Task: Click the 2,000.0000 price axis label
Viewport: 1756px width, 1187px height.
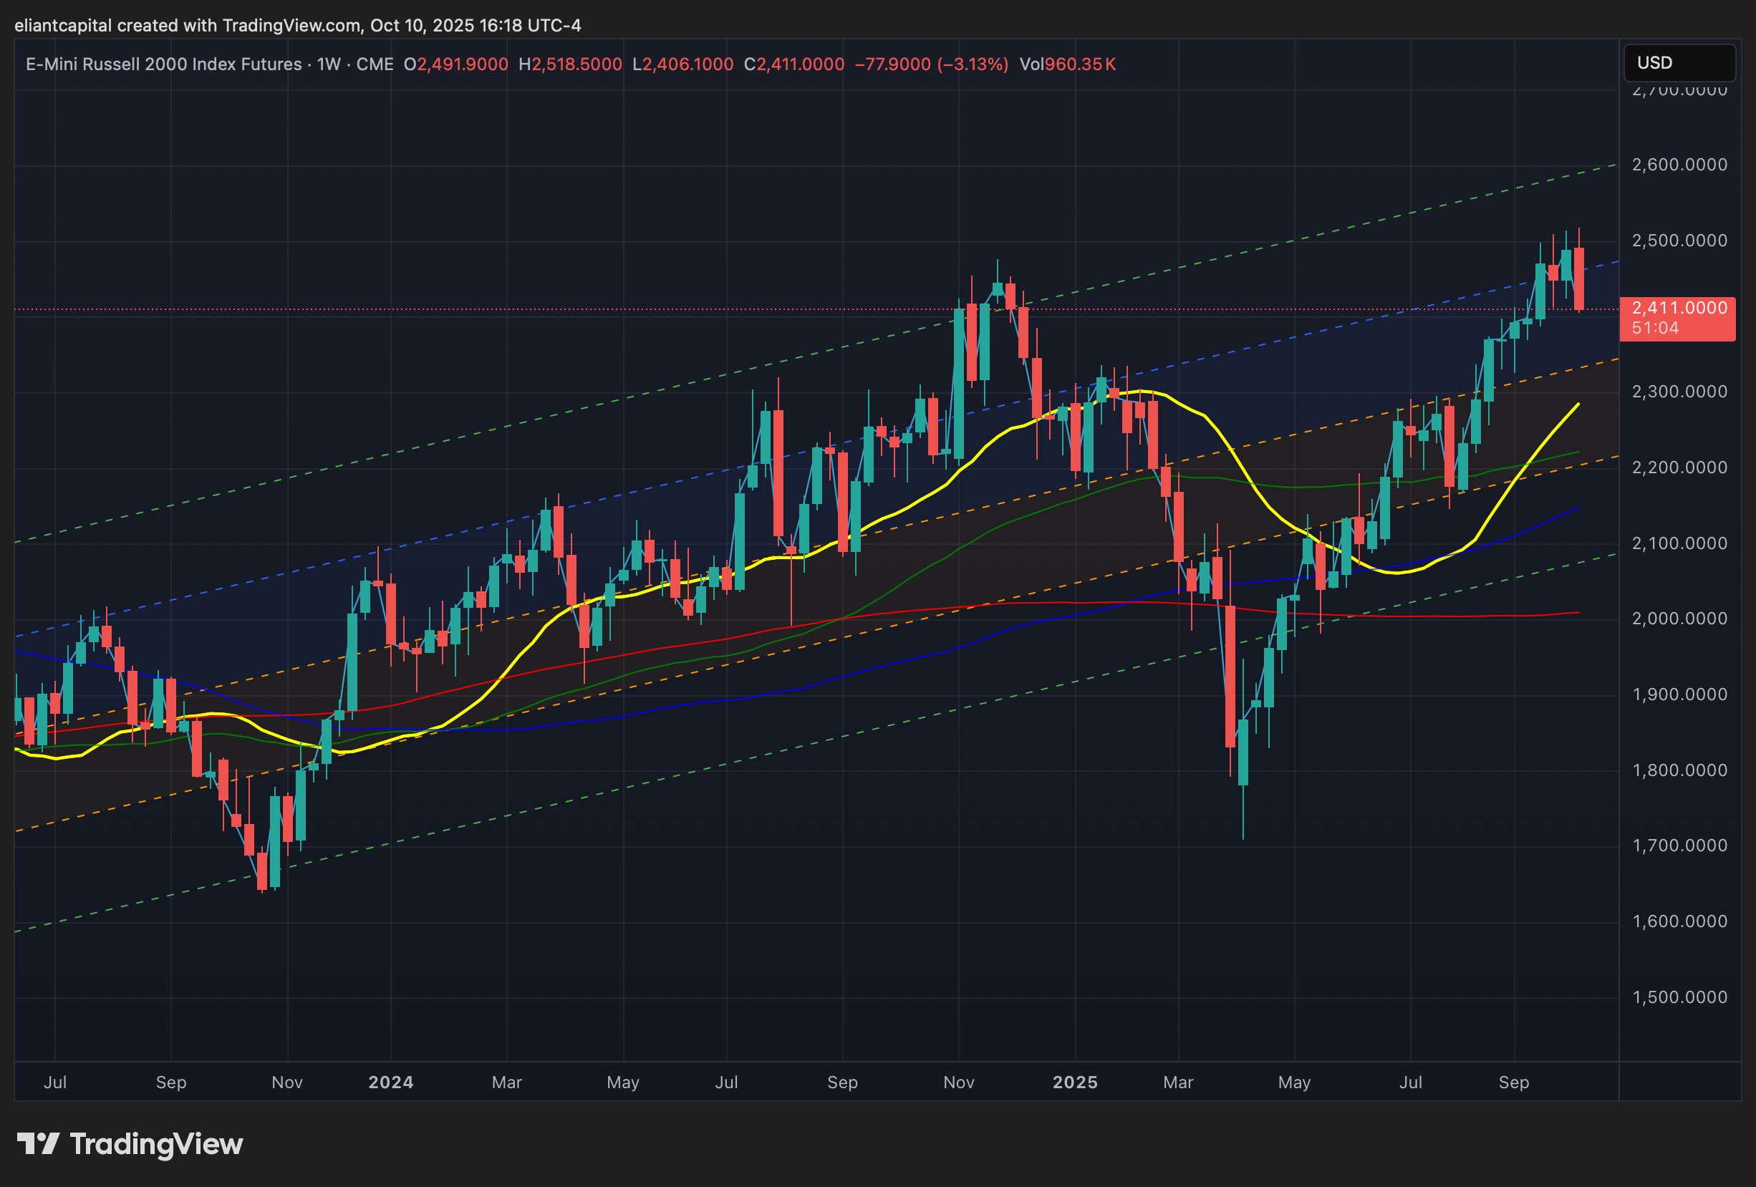Action: [1679, 619]
